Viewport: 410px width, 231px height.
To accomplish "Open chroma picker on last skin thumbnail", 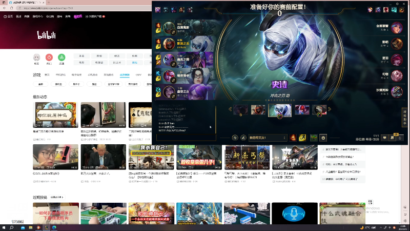I will click(319, 114).
